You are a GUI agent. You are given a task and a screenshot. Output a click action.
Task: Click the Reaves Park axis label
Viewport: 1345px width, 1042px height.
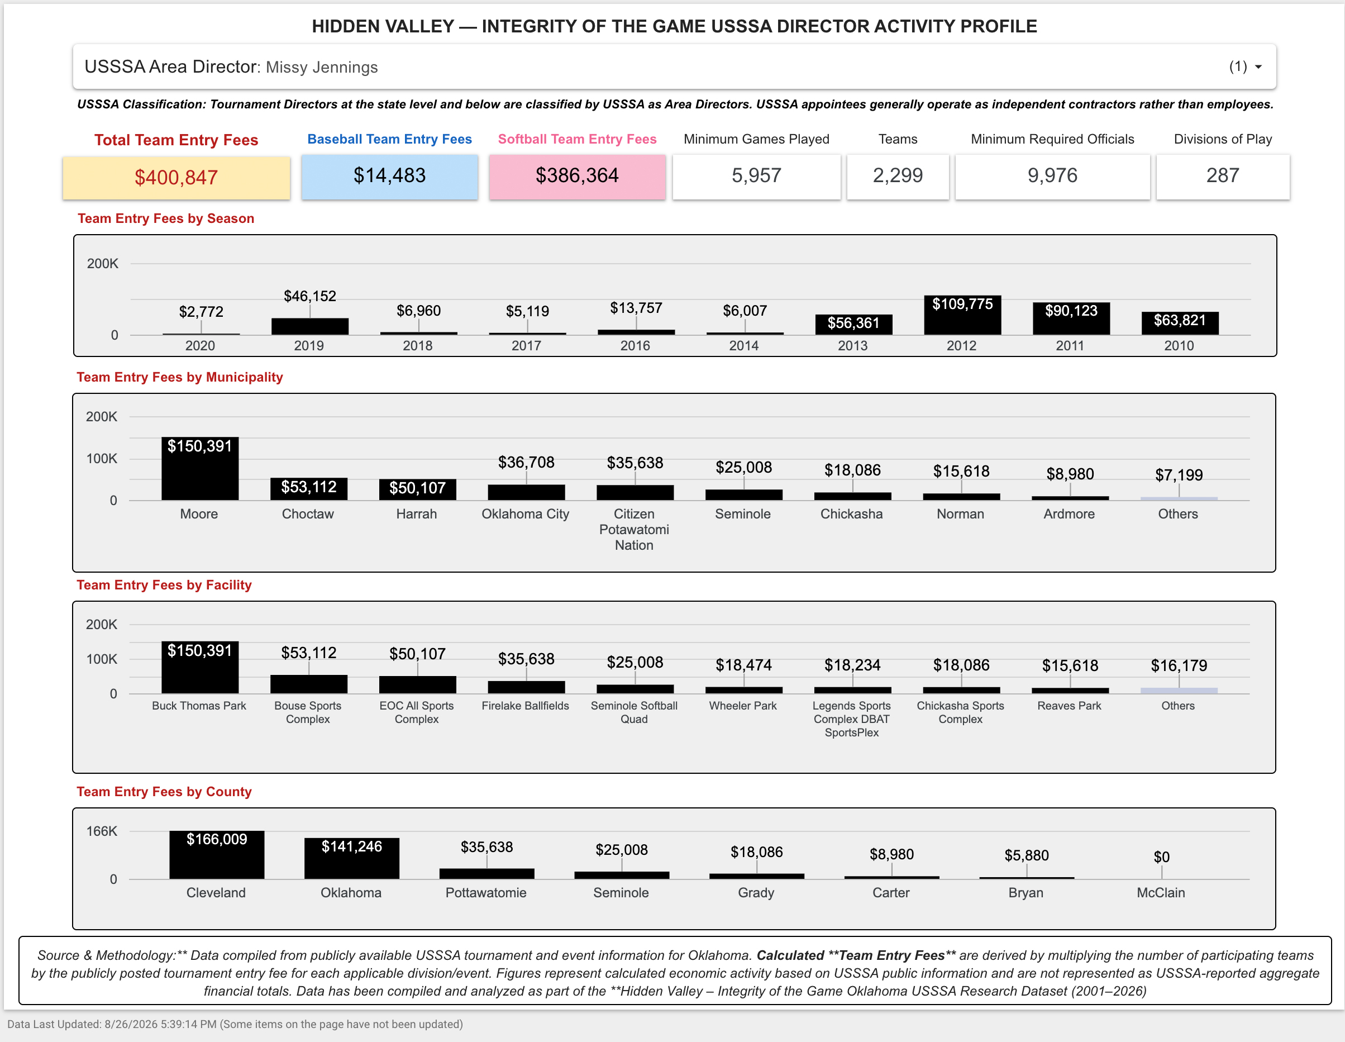click(x=1069, y=706)
